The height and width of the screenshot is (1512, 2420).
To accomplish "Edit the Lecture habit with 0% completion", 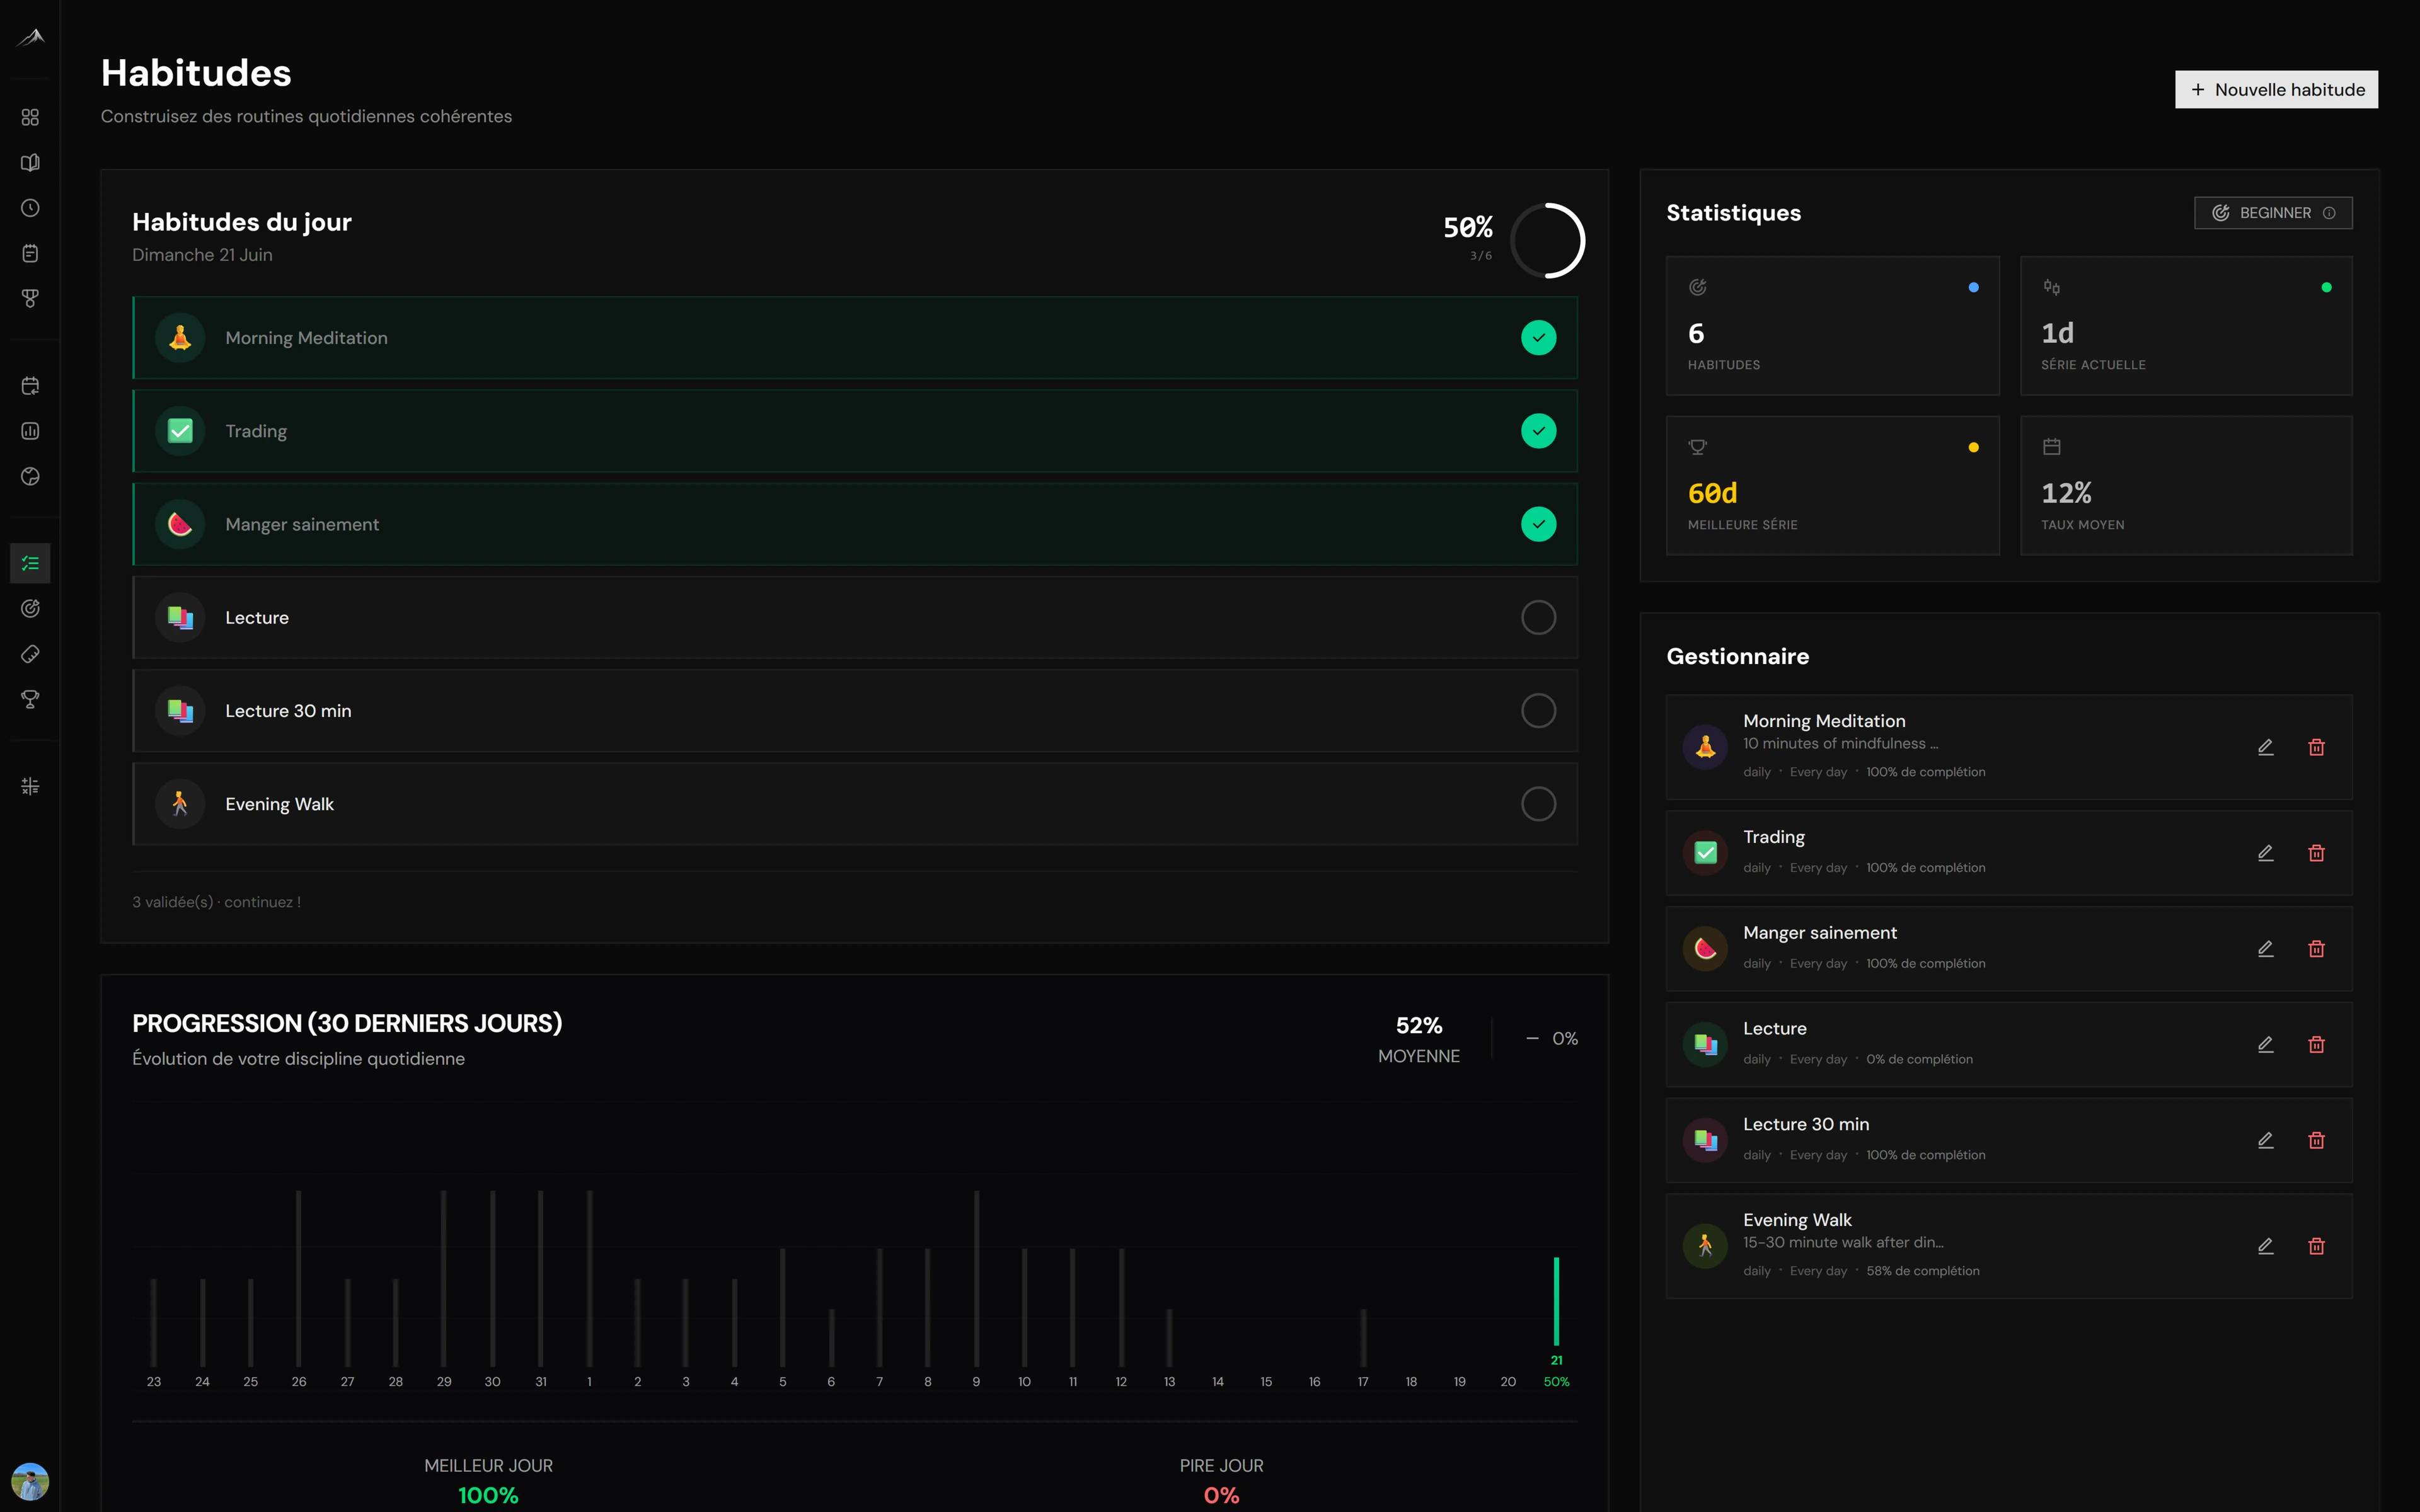I will pos(2266,1045).
